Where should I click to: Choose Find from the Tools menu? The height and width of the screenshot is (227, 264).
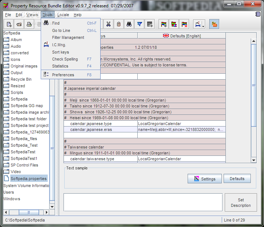(71, 23)
